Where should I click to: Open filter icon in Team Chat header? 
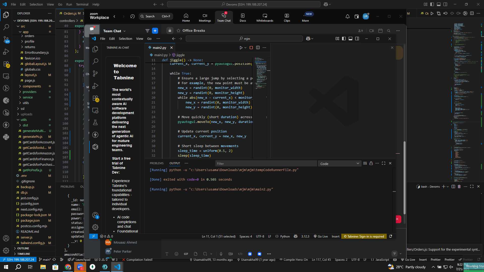pyautogui.click(x=147, y=31)
